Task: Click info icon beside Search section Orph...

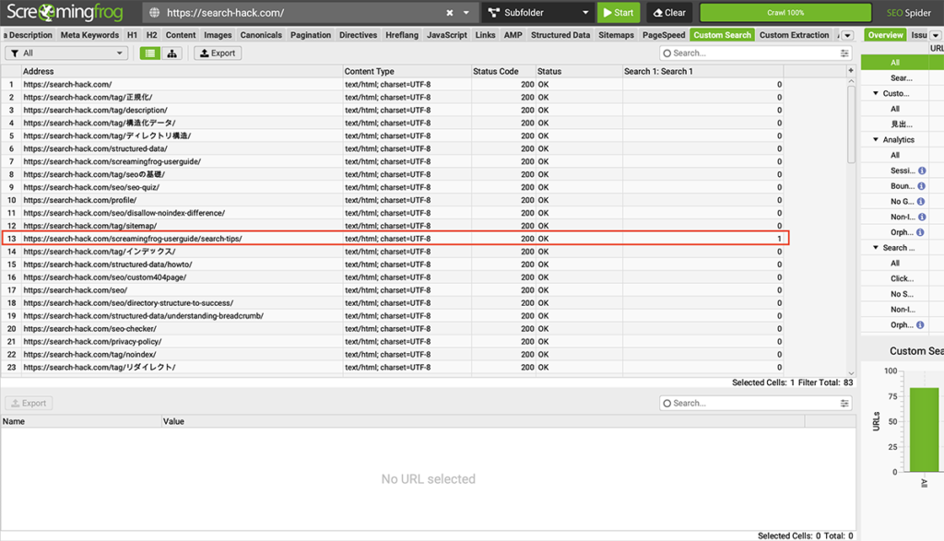Action: click(920, 325)
